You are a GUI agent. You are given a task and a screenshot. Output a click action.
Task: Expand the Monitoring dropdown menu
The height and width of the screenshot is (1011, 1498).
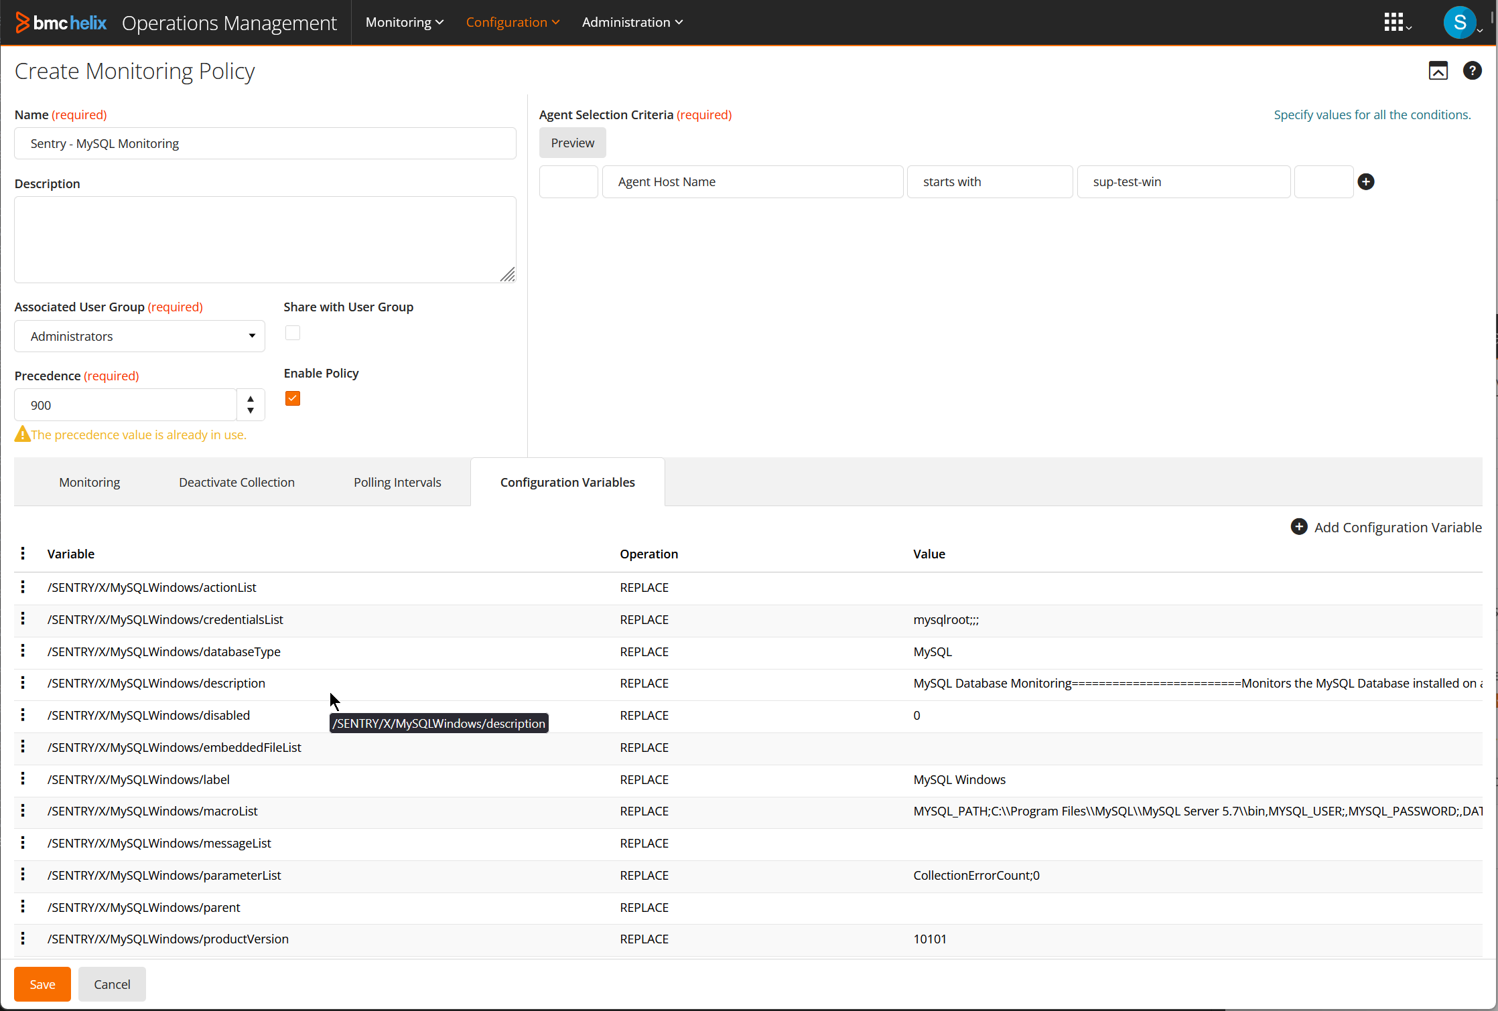401,21
